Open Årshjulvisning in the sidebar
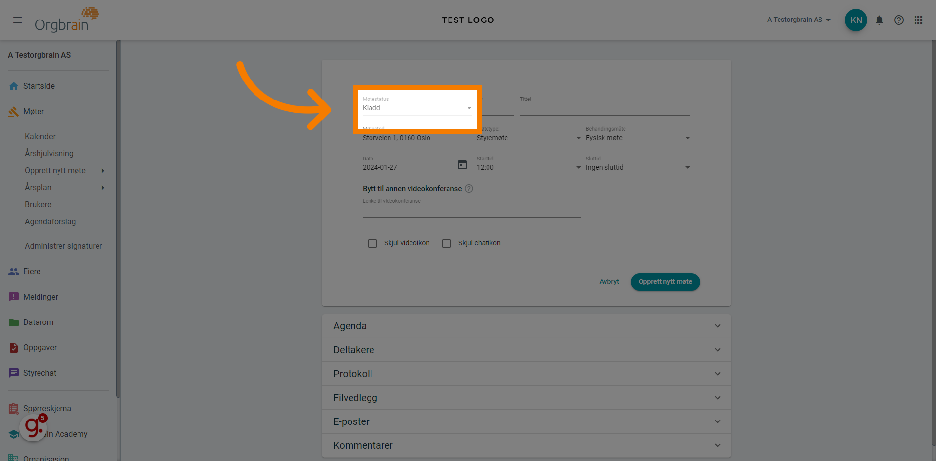 pyautogui.click(x=49, y=154)
